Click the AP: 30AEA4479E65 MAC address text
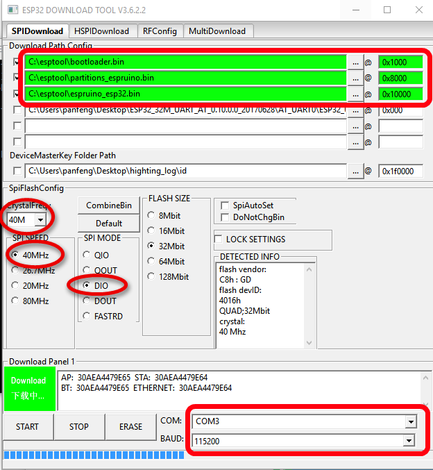Image resolution: width=433 pixels, height=470 pixels. [x=96, y=378]
